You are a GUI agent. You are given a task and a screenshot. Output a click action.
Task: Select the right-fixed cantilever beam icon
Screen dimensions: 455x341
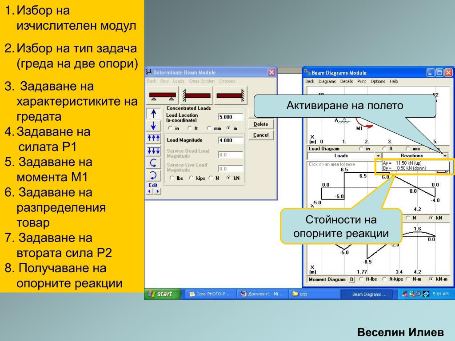pos(231,96)
